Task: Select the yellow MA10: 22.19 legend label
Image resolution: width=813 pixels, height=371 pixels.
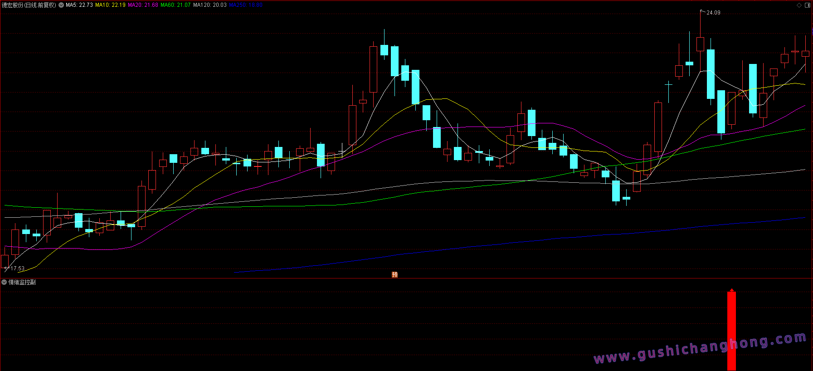Action: pyautogui.click(x=110, y=5)
